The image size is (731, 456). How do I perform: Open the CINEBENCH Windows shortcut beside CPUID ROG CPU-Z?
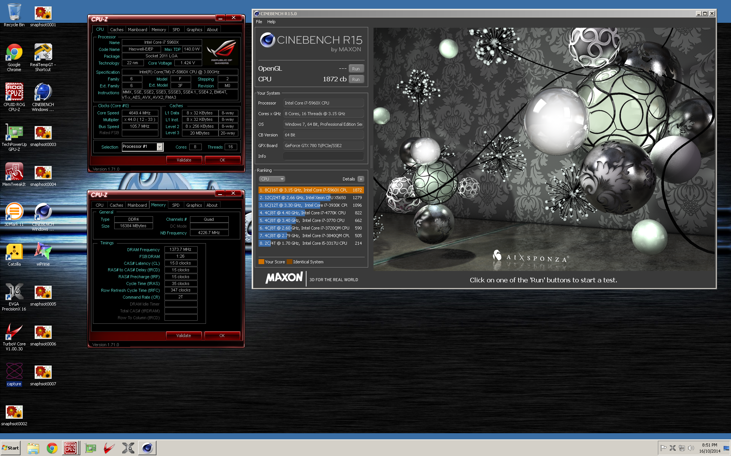(43, 97)
